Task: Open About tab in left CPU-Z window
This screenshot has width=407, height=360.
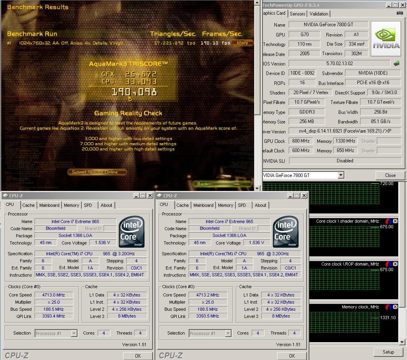Action: 106,205
